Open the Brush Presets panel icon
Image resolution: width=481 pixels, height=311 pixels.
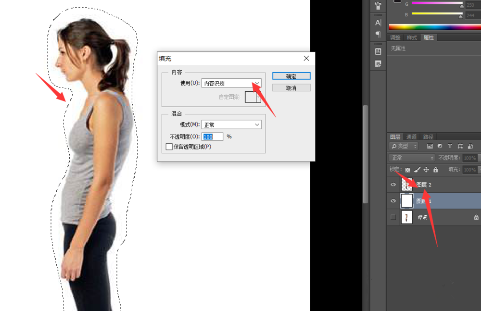(x=378, y=5)
